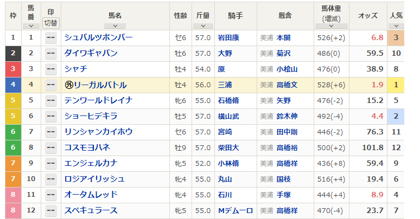Open jockey 小林脩 profile
This screenshot has width=420, height=219.
[228, 163]
